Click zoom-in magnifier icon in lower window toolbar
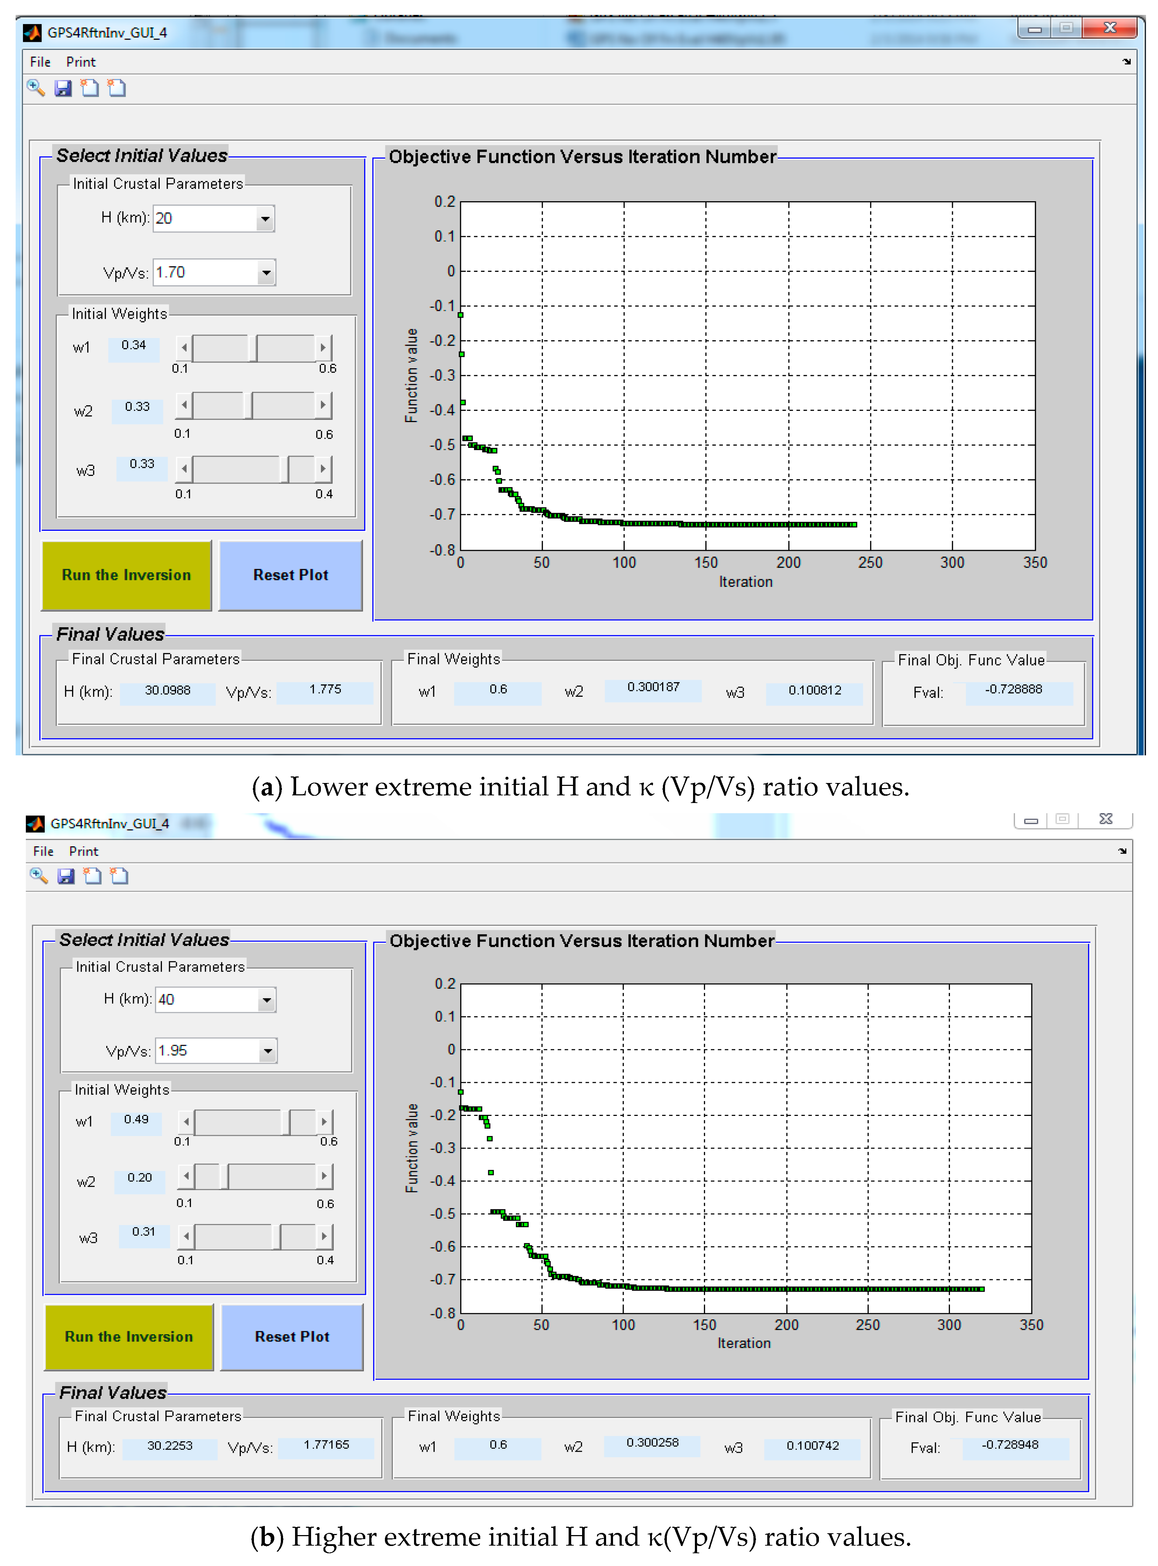The height and width of the screenshot is (1566, 1158). point(39,875)
